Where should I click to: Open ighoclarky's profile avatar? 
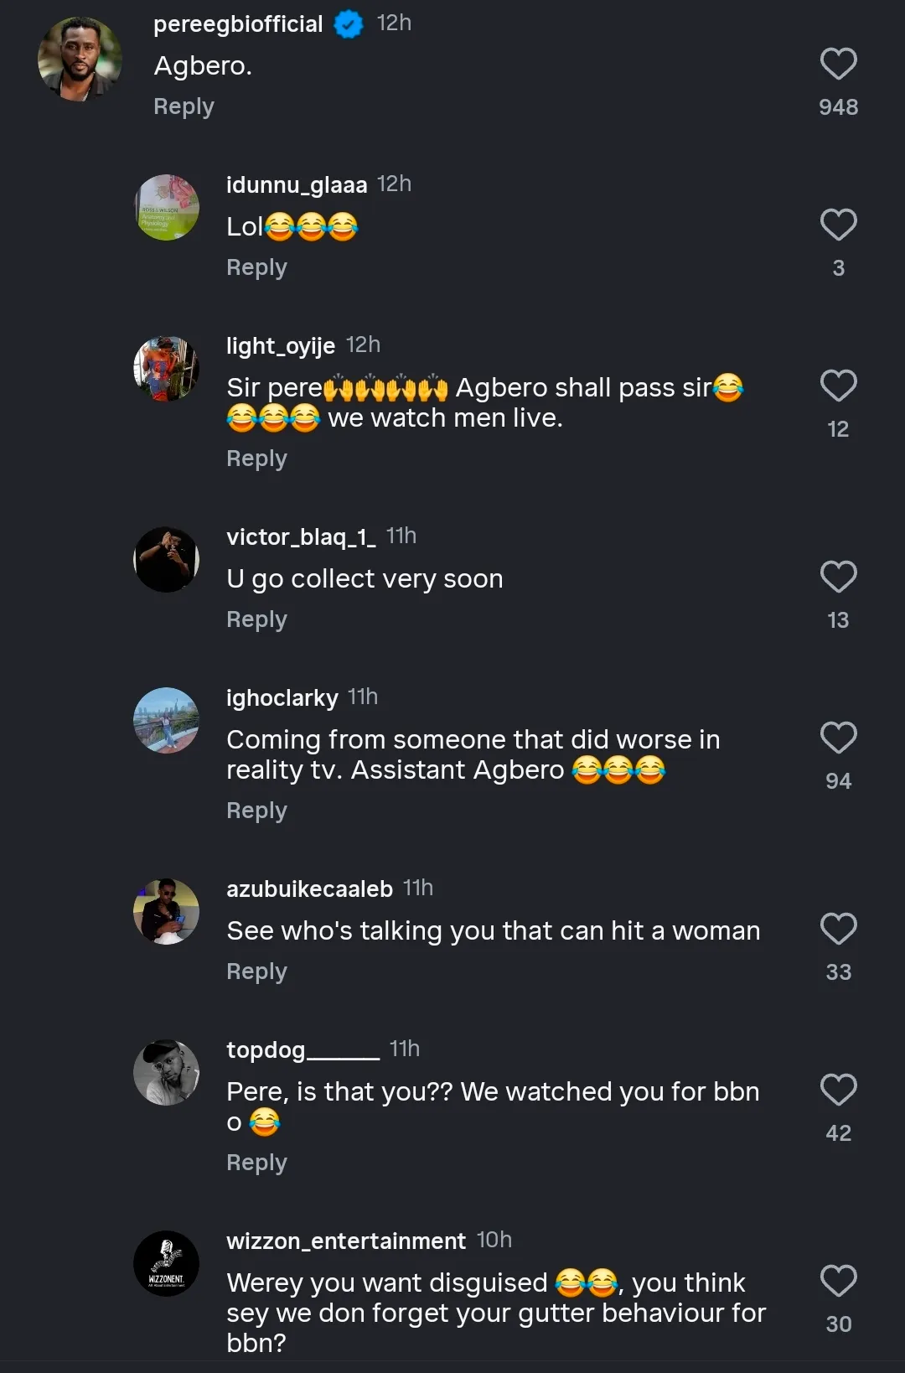point(167,721)
